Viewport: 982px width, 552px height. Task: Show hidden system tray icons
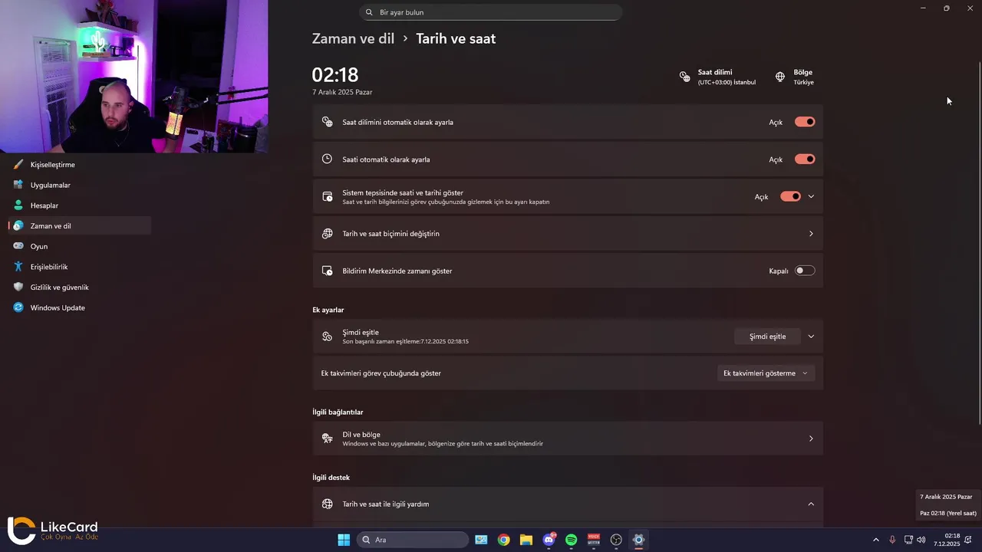click(876, 540)
